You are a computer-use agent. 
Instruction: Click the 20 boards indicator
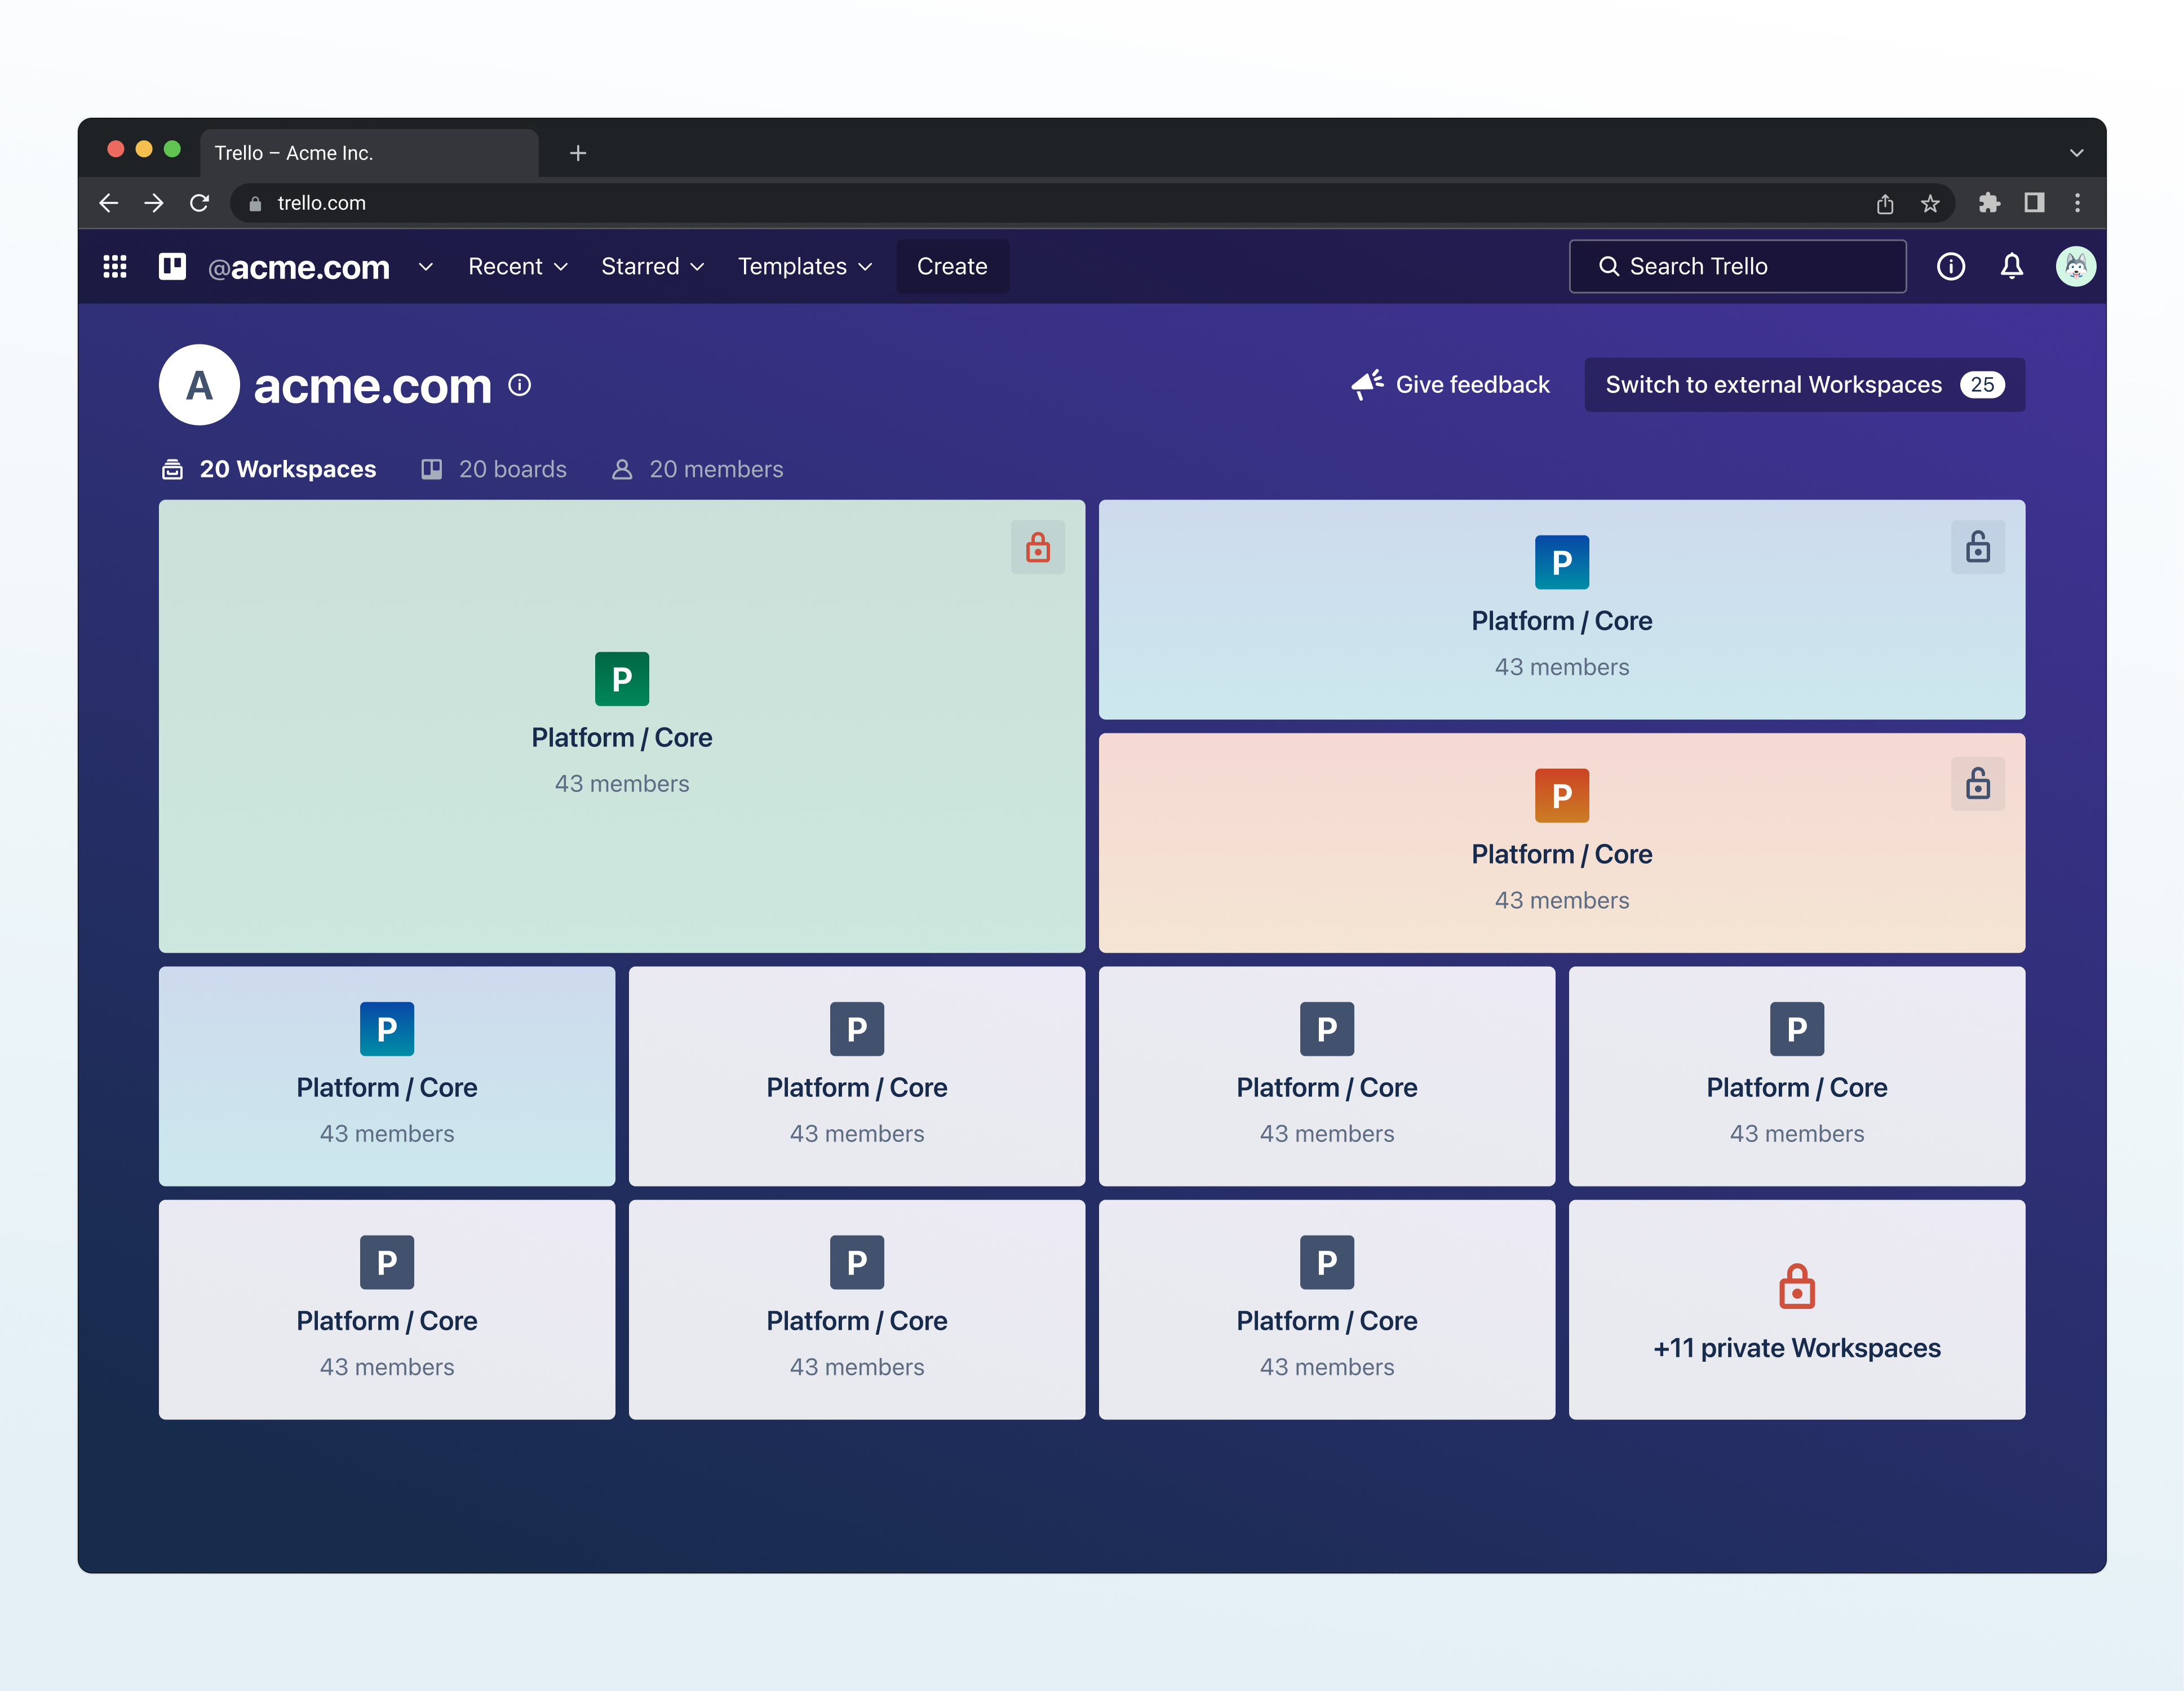pyautogui.click(x=493, y=469)
